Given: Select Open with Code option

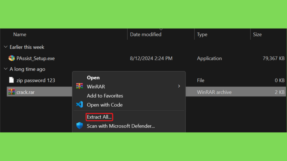Looking at the screenshot, I should pos(105,105).
